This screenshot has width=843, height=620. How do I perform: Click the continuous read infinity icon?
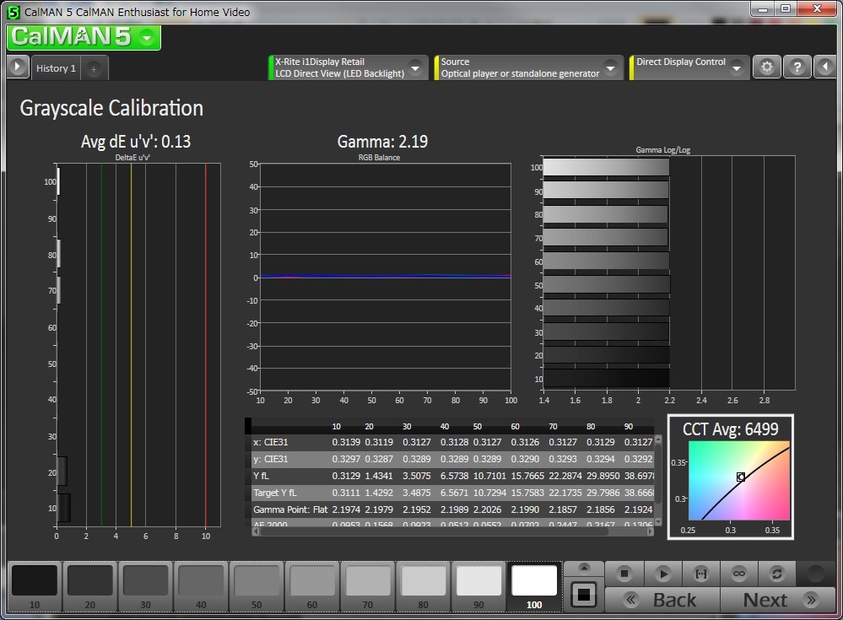pyautogui.click(x=739, y=574)
